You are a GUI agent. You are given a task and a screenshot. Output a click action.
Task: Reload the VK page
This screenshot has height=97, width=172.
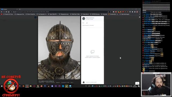[x=6, y=12]
